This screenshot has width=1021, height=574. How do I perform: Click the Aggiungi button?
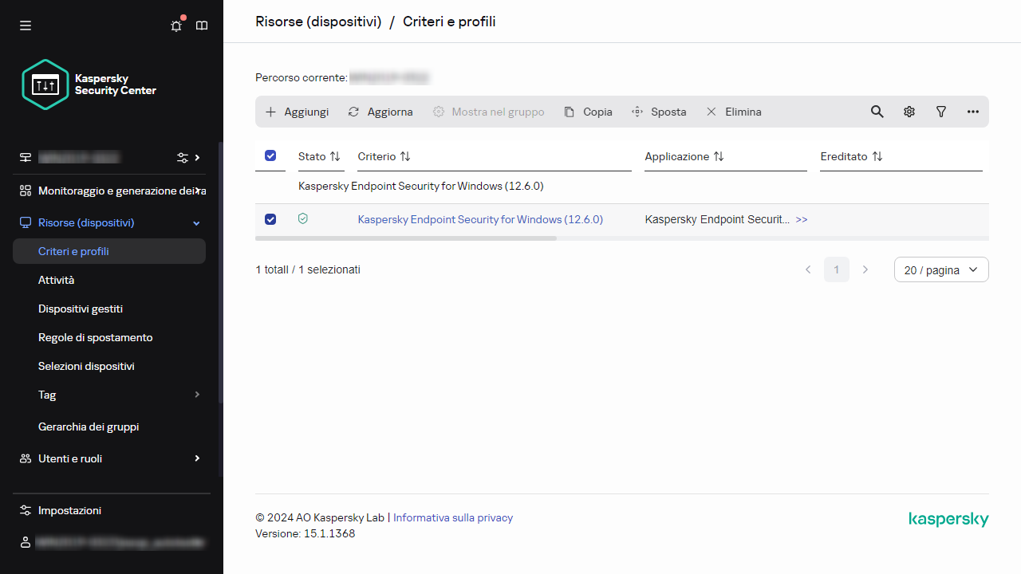297,112
